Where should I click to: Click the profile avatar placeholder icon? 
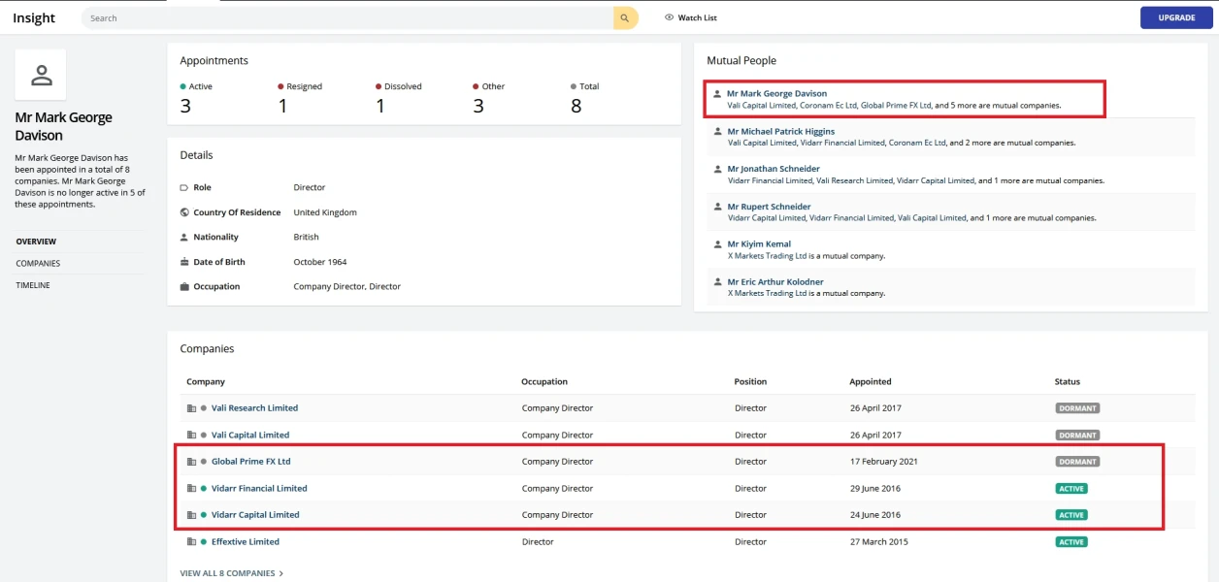41,75
